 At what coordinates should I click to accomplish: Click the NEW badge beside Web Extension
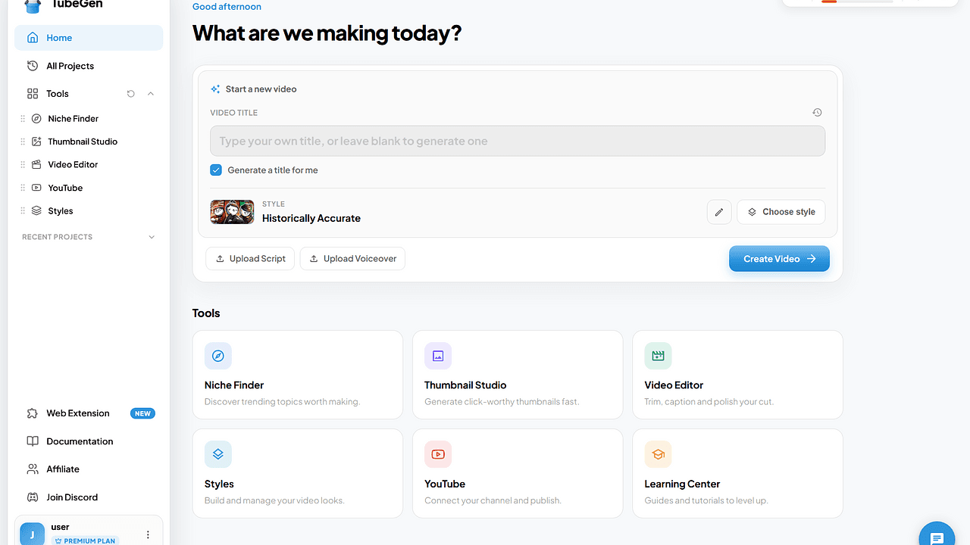click(142, 413)
